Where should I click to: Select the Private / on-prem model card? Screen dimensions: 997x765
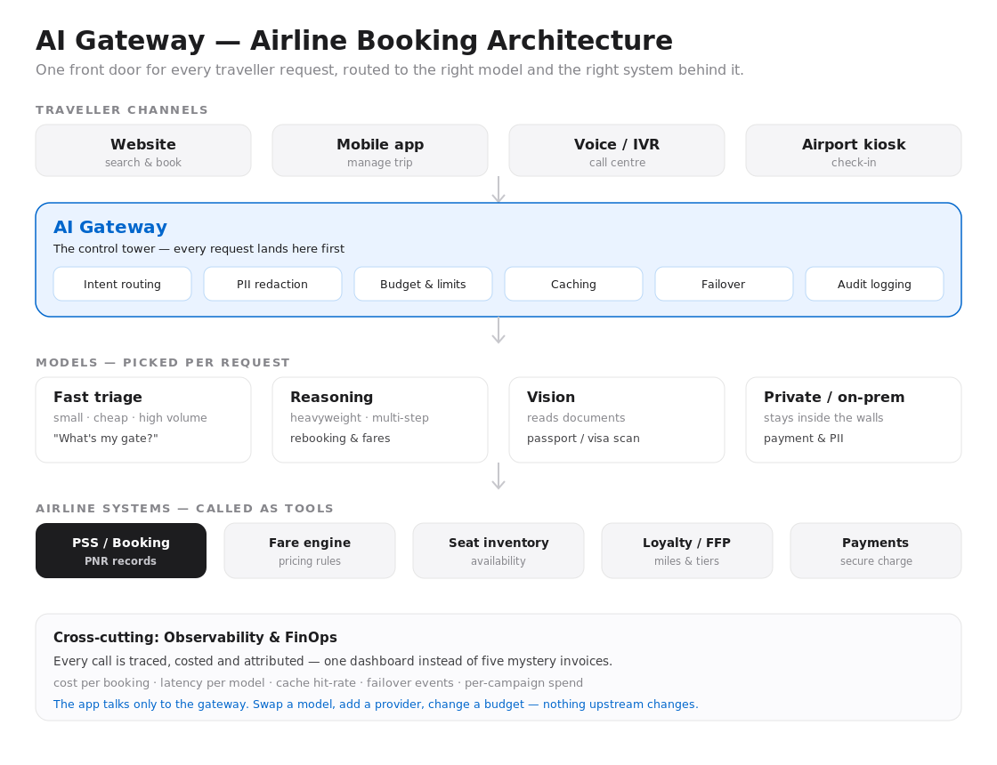[x=854, y=420]
